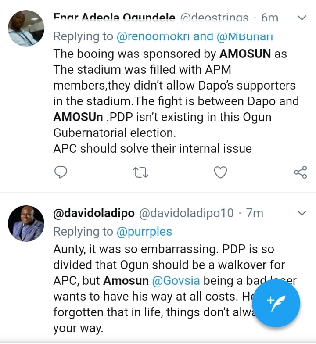Tap the @davidoladipo10 handle
The width and height of the screenshot is (316, 344).
[x=187, y=213]
